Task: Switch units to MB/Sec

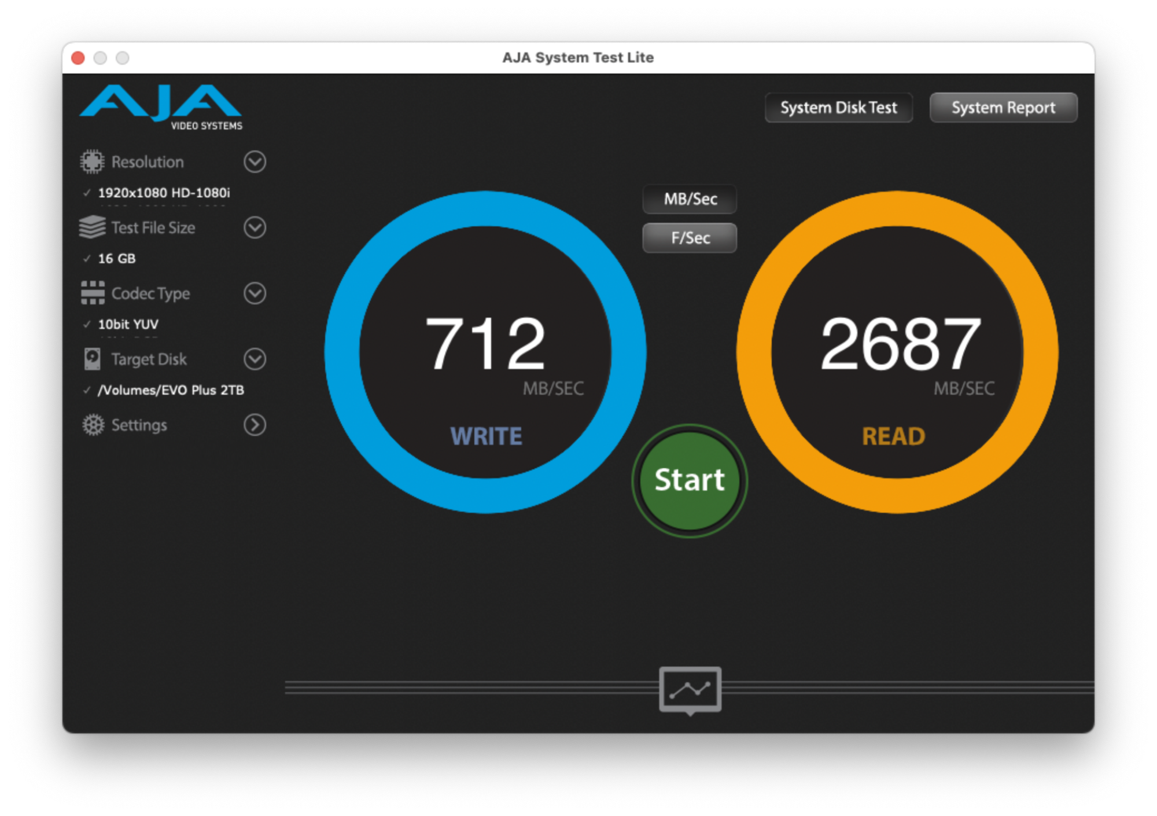Action: [x=690, y=199]
